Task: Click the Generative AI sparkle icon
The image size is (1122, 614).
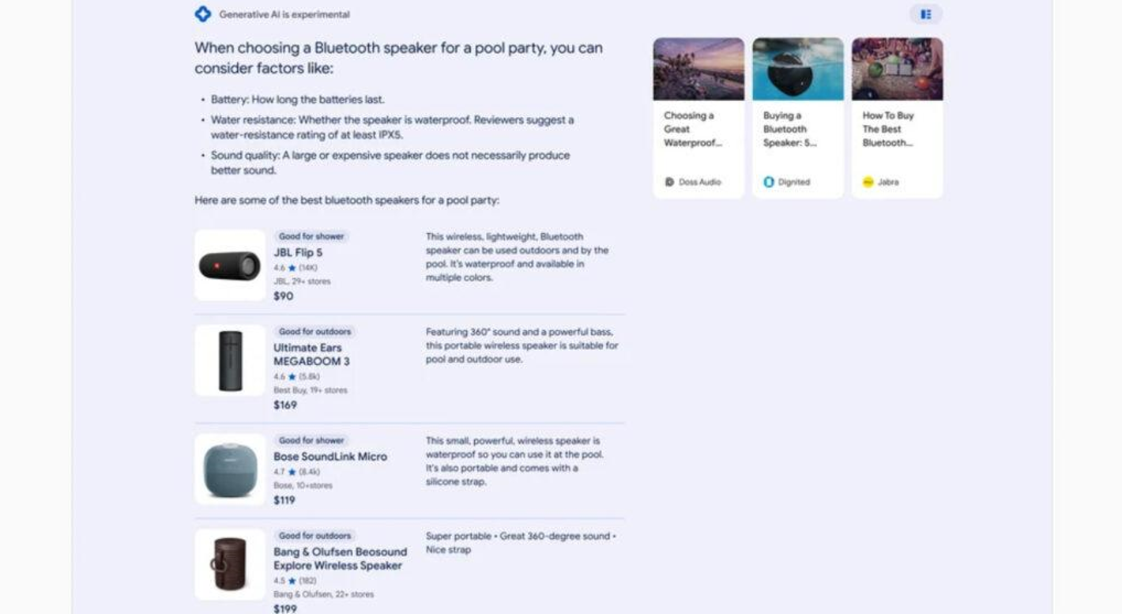Action: pos(202,13)
